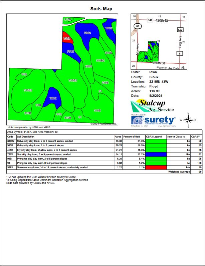Click the state value Iowa

(x=153, y=72)
